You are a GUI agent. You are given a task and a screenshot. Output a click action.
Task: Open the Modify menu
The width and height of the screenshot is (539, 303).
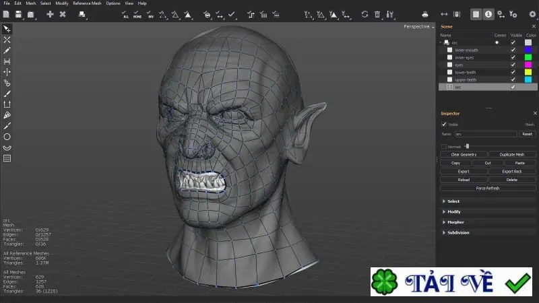pos(62,3)
